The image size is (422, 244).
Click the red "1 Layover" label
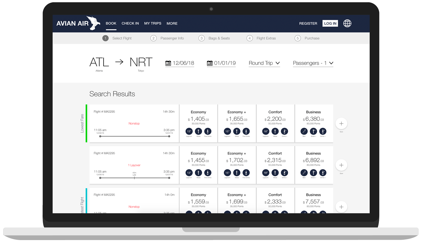coord(134,165)
